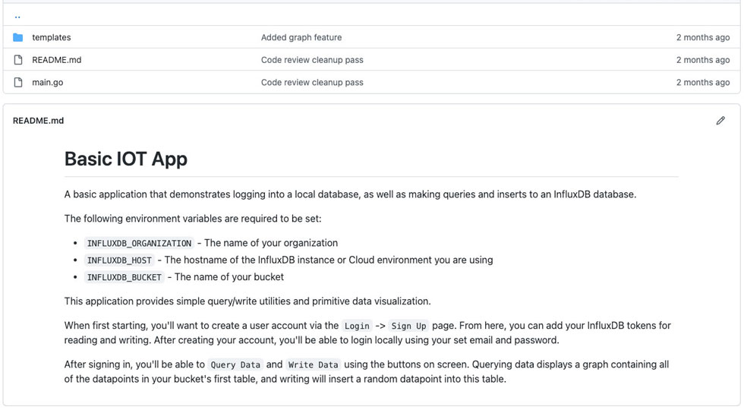Click the 'Basic IOT App' heading

click(126, 159)
